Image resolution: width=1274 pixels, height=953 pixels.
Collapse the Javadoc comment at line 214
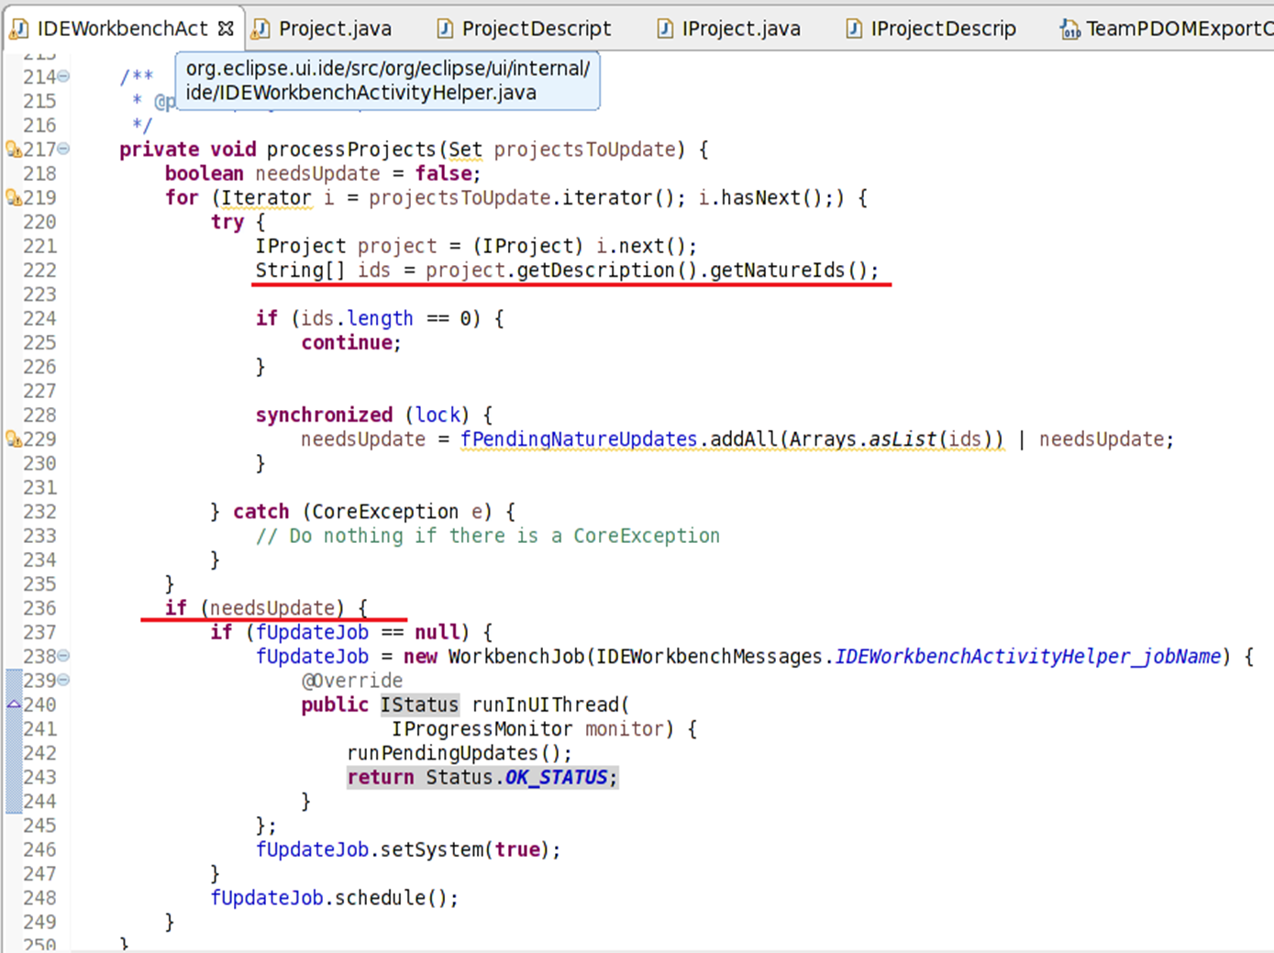coord(64,77)
